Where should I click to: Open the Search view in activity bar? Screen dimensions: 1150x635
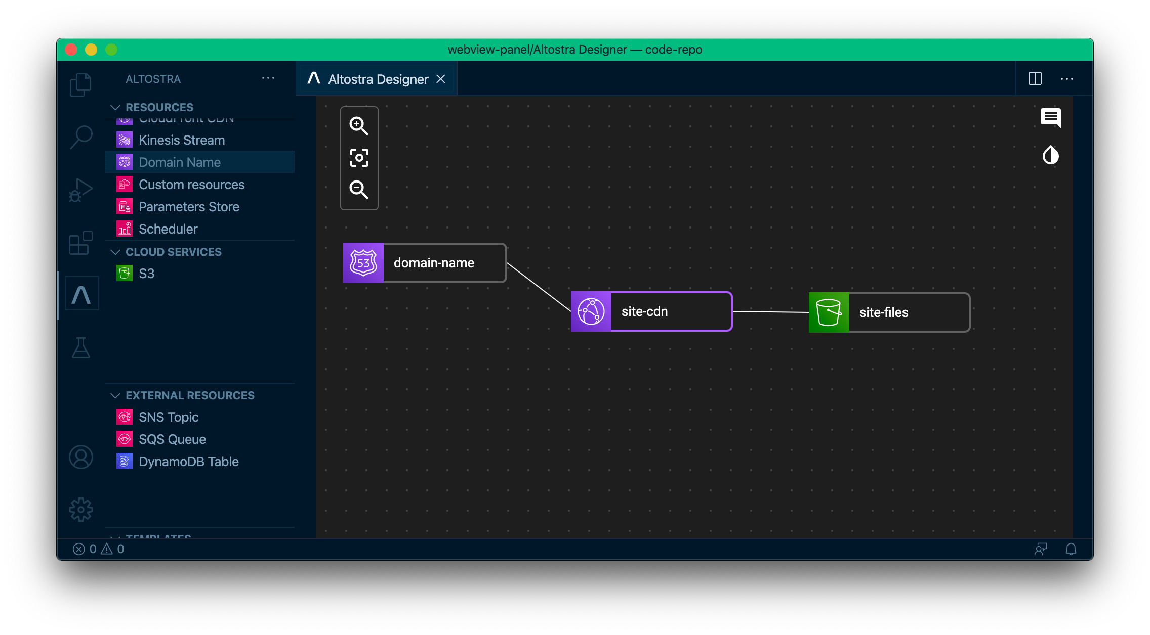click(x=80, y=137)
